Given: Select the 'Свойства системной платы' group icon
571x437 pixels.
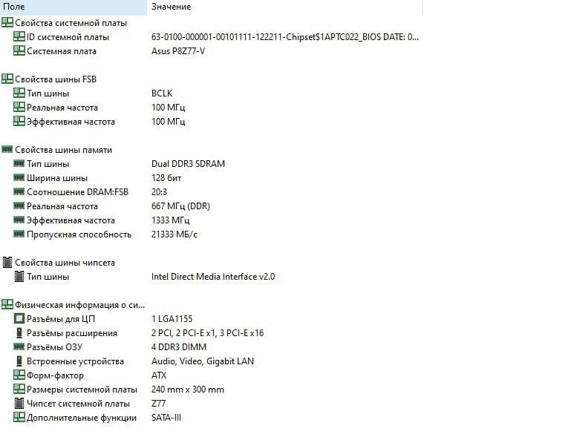Looking at the screenshot, I should [7, 22].
